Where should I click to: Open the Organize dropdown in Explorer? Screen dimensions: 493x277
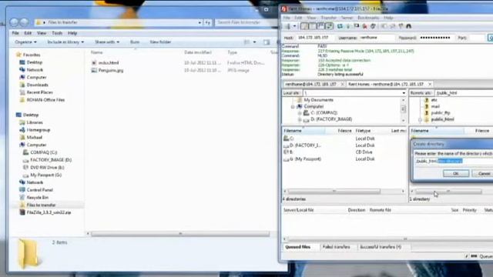point(25,42)
